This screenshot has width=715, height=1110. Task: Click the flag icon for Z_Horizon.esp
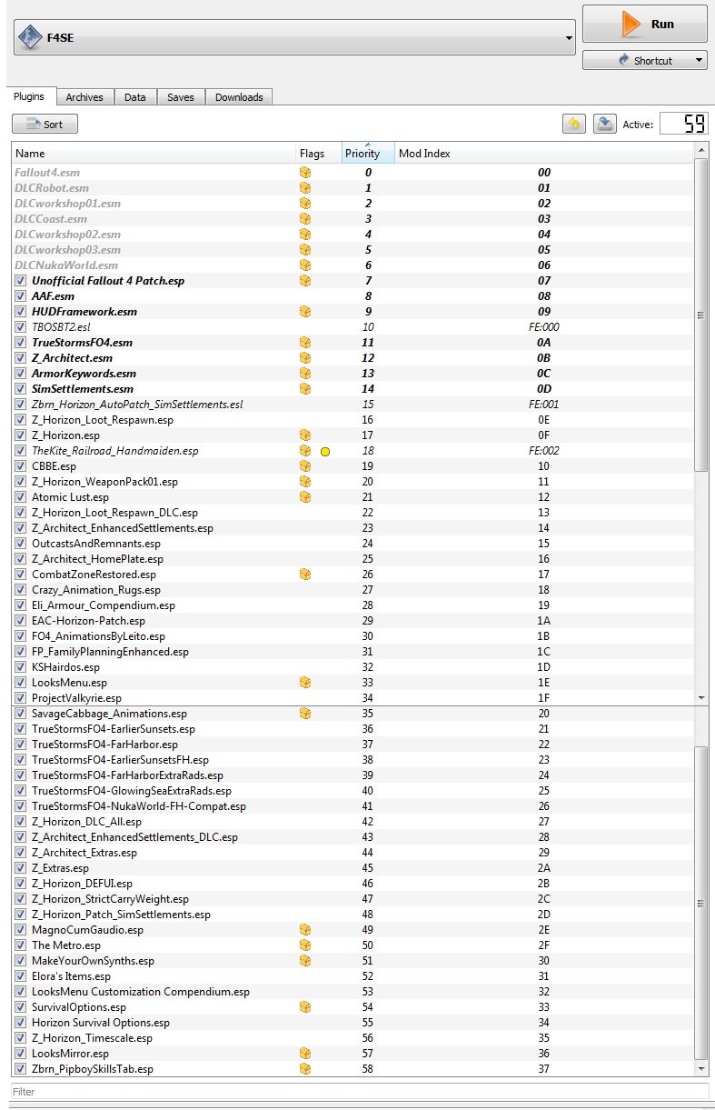coord(305,435)
